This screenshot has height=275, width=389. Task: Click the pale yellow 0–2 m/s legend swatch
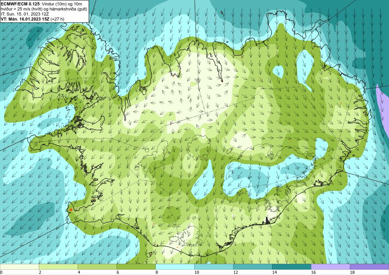tap(19, 266)
